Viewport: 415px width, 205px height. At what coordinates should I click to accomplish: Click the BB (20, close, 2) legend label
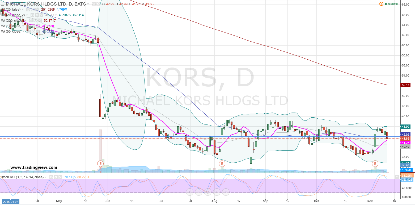coord(13,15)
